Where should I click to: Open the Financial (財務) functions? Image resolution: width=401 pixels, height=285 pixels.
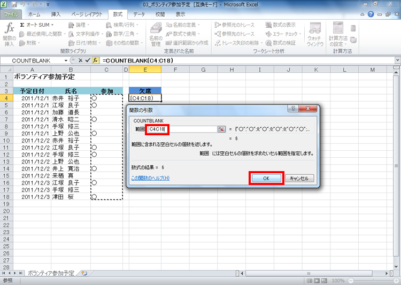click(x=29, y=43)
